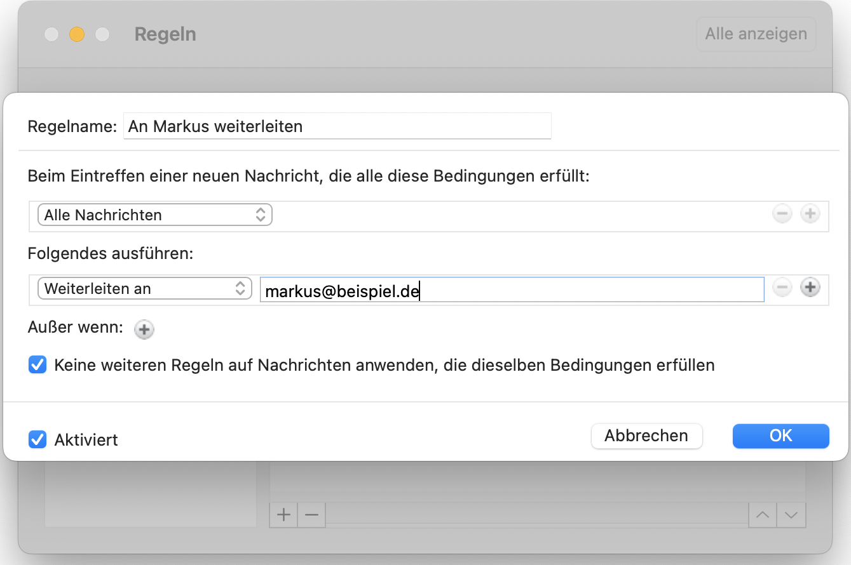Add an action after Weiterleiten an
Image resolution: width=851 pixels, height=565 pixels.
pos(810,288)
